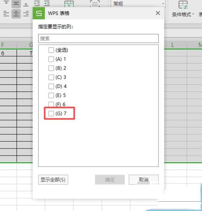Cancel with the 取消 button
Image resolution: width=202 pixels, height=211 pixels.
tap(143, 180)
